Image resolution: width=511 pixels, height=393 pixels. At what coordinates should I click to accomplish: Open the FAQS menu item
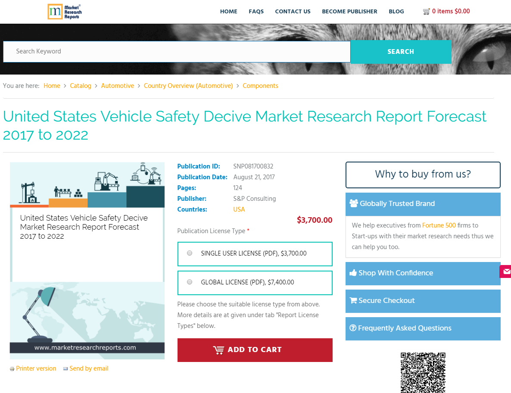(256, 11)
